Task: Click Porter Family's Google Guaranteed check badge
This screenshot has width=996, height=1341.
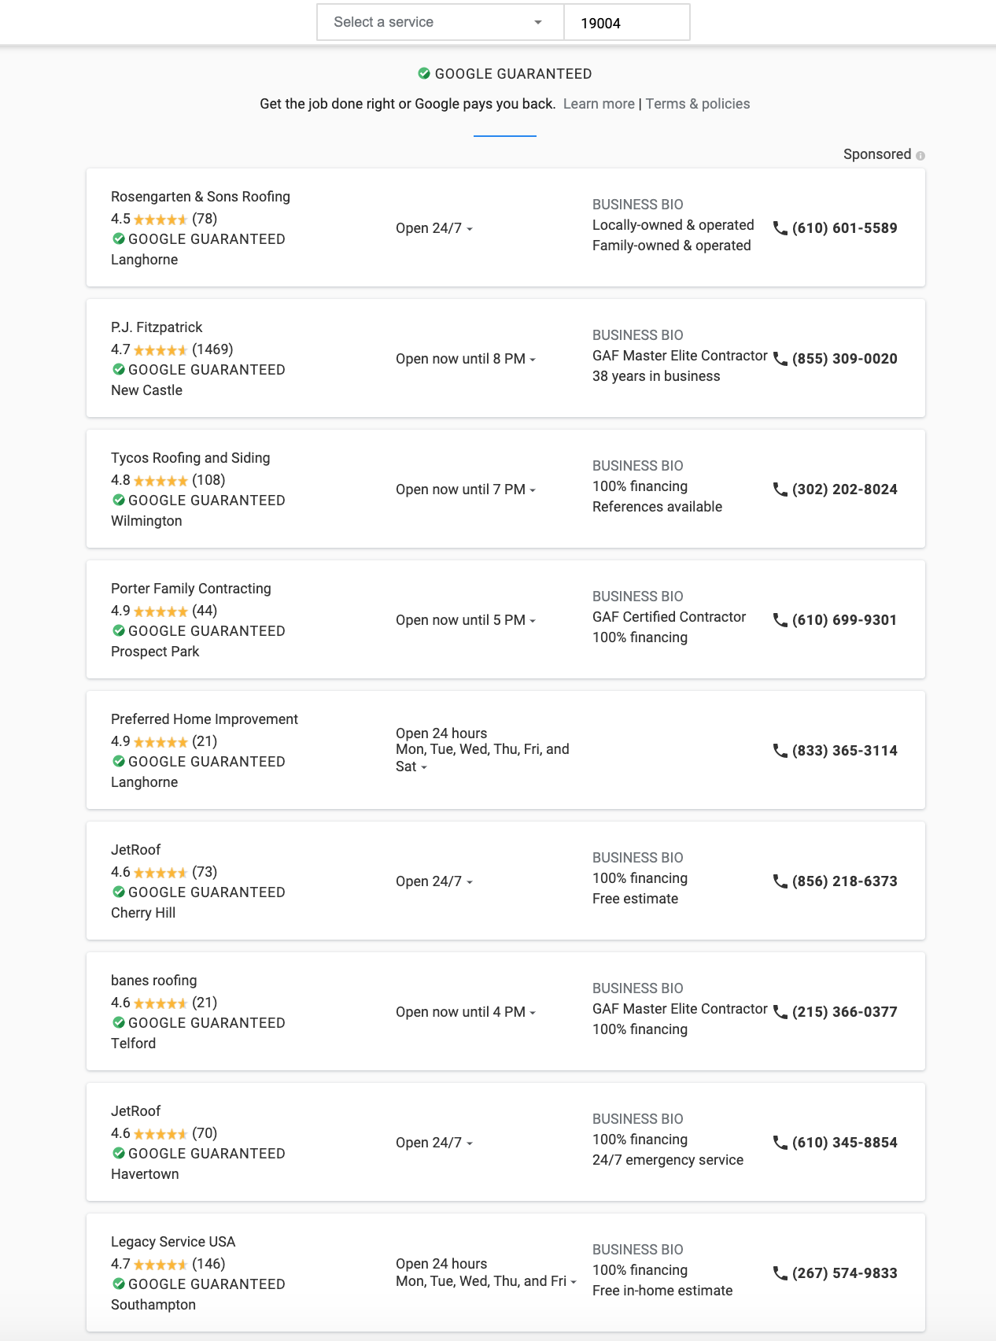Action: pyautogui.click(x=119, y=630)
